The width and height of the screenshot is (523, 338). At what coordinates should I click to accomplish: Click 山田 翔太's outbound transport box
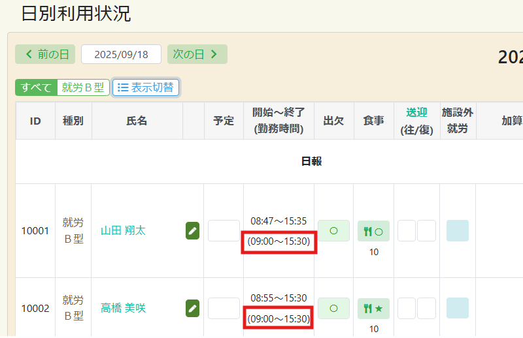tap(407, 231)
